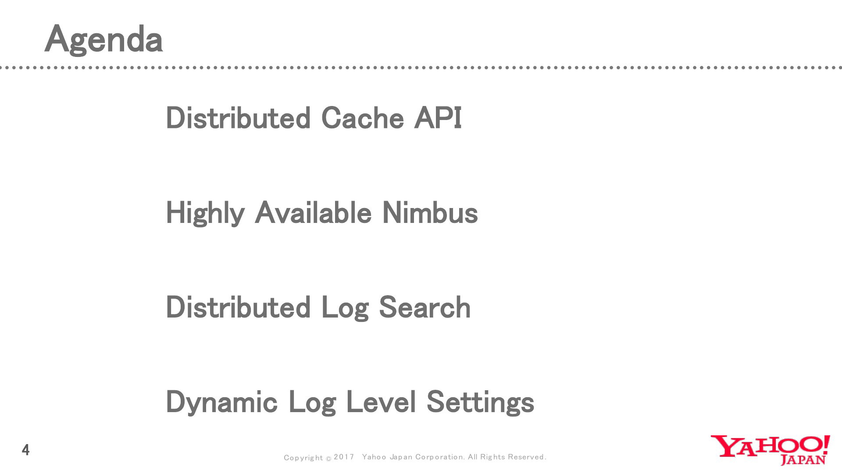Click the Distributed Cache API agenda item

pos(314,118)
